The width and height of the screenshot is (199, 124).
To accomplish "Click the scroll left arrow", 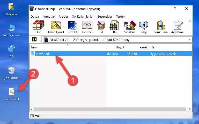I will coord(32,109).
